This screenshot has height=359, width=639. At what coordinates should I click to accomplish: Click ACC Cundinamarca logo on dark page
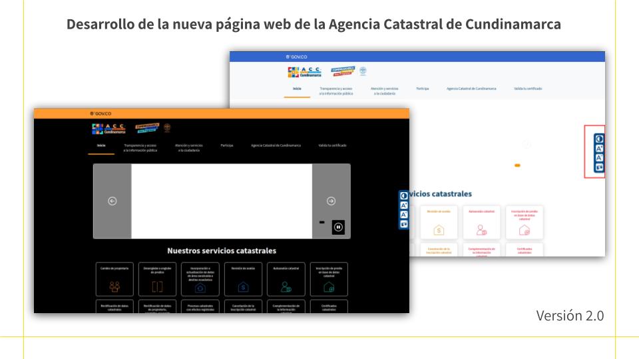108,128
